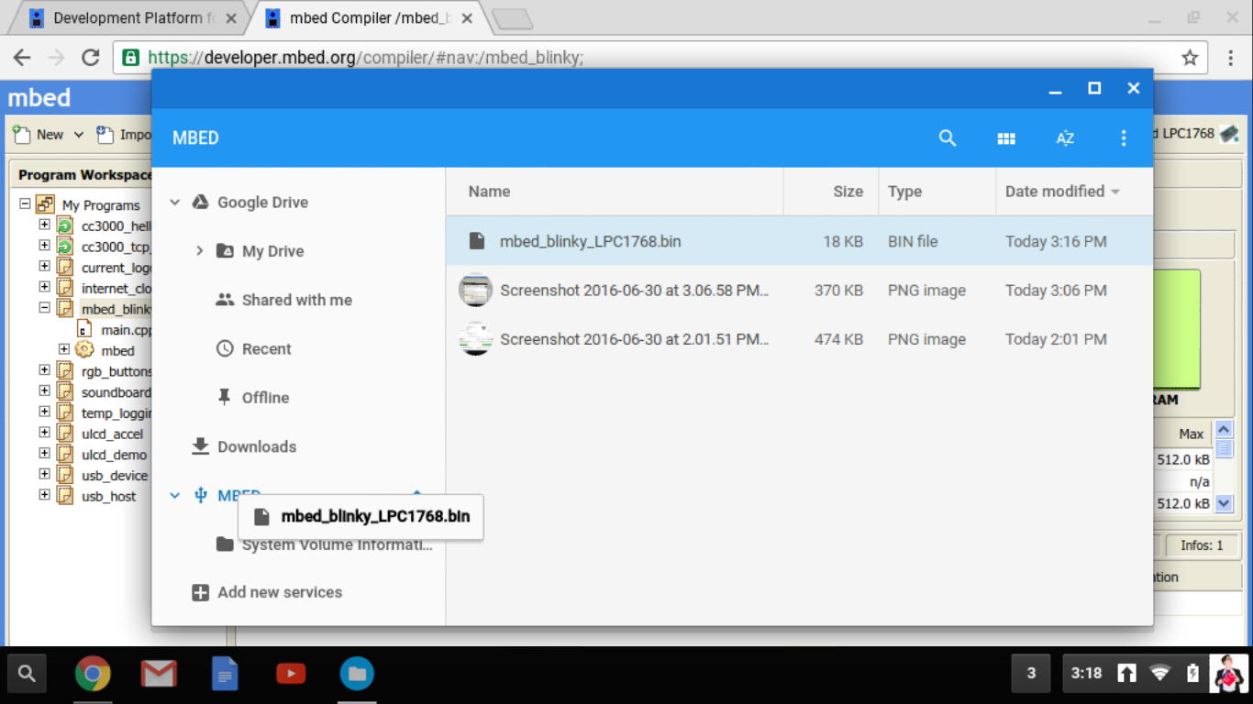Collapse the MBED drive chevron
Image resolution: width=1253 pixels, height=704 pixels.
point(174,496)
